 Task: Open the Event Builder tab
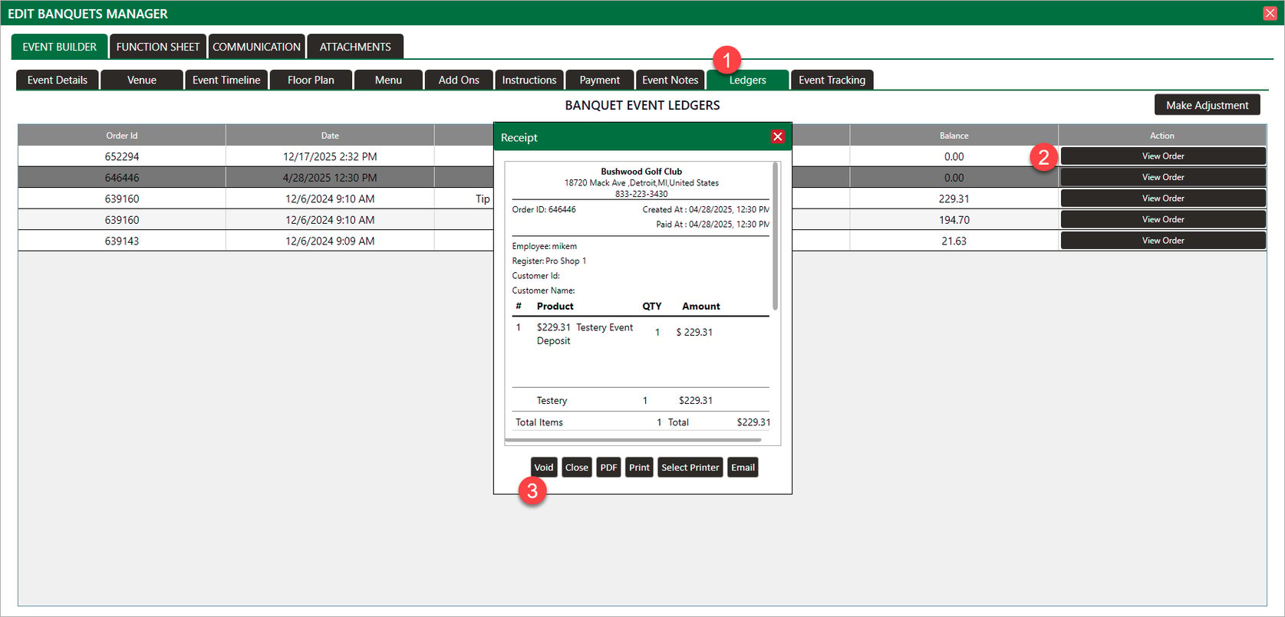click(60, 47)
